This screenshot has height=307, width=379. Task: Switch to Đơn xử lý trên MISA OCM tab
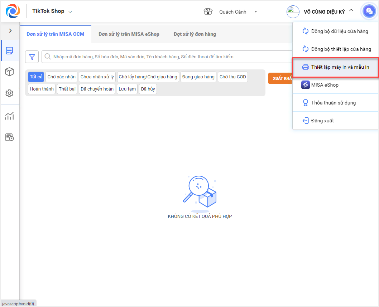click(56, 34)
